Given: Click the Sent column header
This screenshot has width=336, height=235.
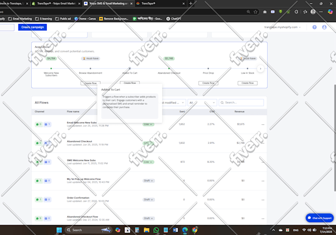Looking at the screenshot, I should pyautogui.click(x=182, y=112).
